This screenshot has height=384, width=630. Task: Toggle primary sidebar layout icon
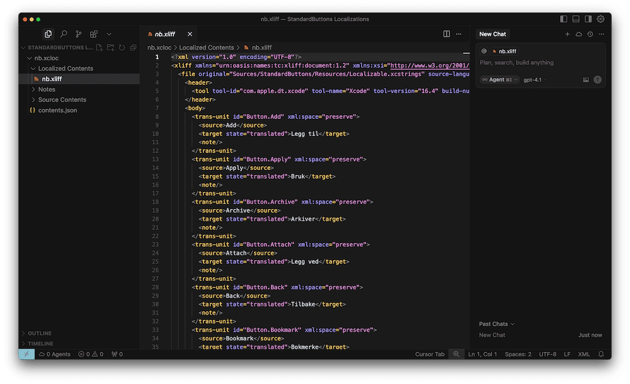click(563, 19)
